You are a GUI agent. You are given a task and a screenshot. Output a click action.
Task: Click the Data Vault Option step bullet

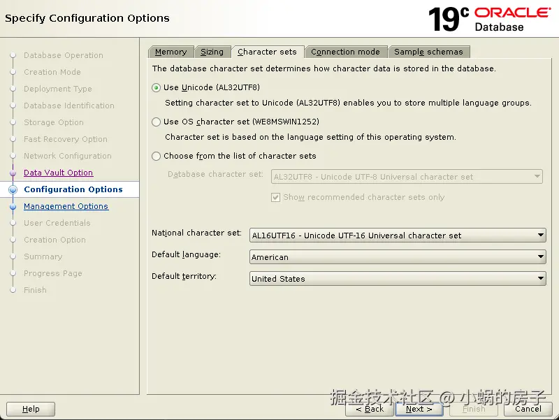click(13, 173)
